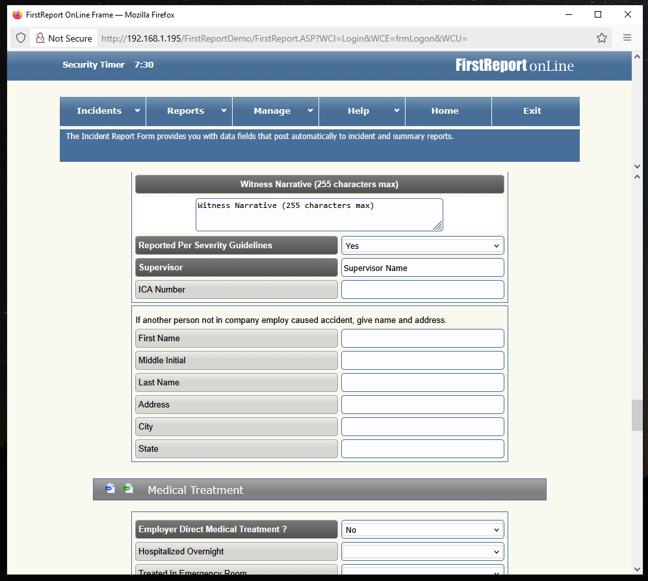The height and width of the screenshot is (581, 648).
Task: Open the Firefox hamburger application menu
Action: coord(627,38)
